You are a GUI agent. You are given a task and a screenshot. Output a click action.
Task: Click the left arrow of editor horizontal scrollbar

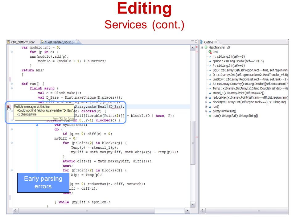pyautogui.click(x=15, y=210)
